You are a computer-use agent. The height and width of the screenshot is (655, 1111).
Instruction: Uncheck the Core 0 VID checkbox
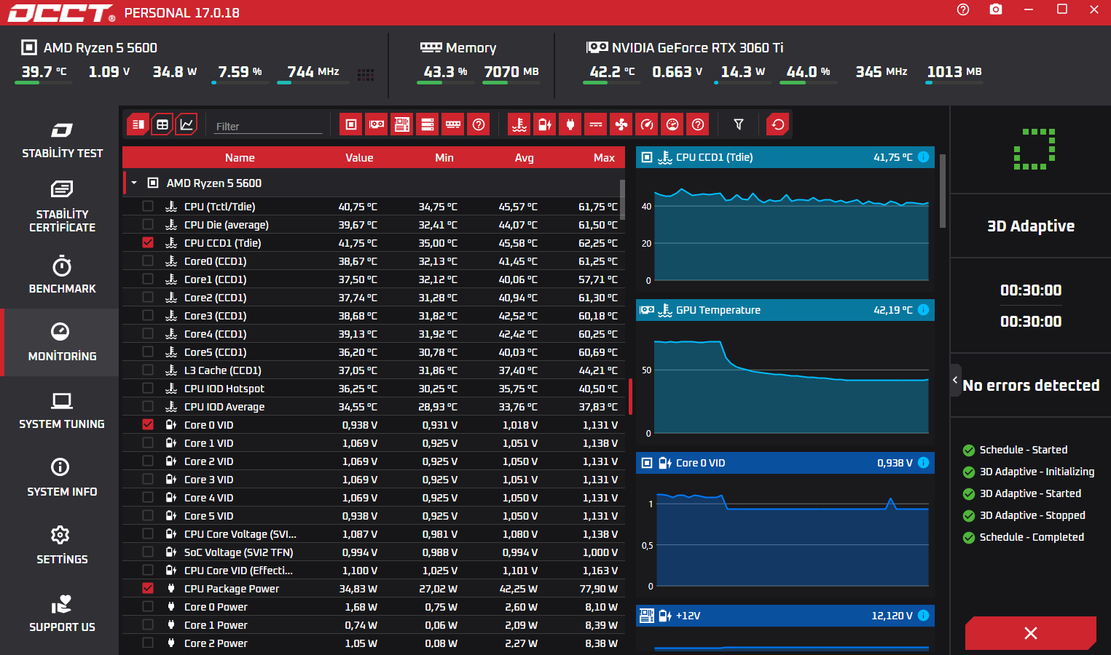click(148, 424)
